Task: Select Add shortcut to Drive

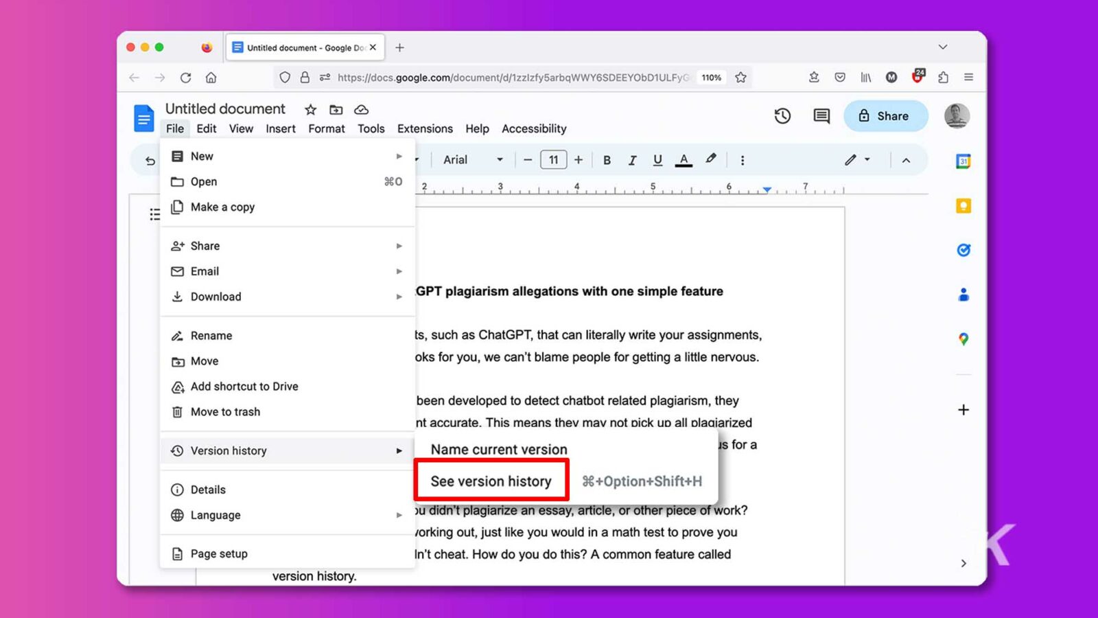Action: click(288, 387)
